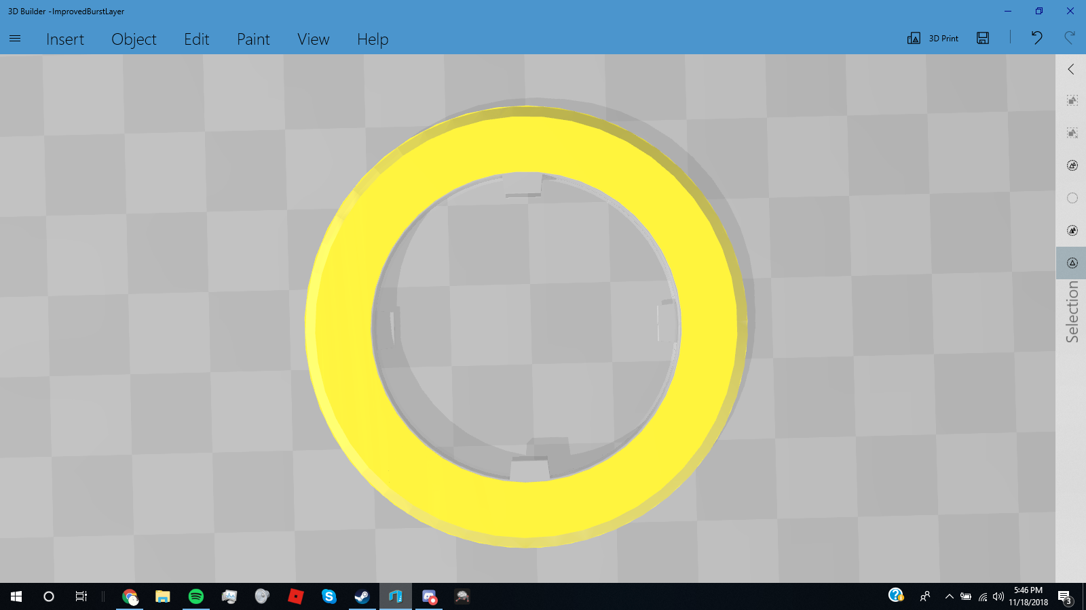Open Task View on the taskbar
1086x610 pixels.
click(x=81, y=596)
